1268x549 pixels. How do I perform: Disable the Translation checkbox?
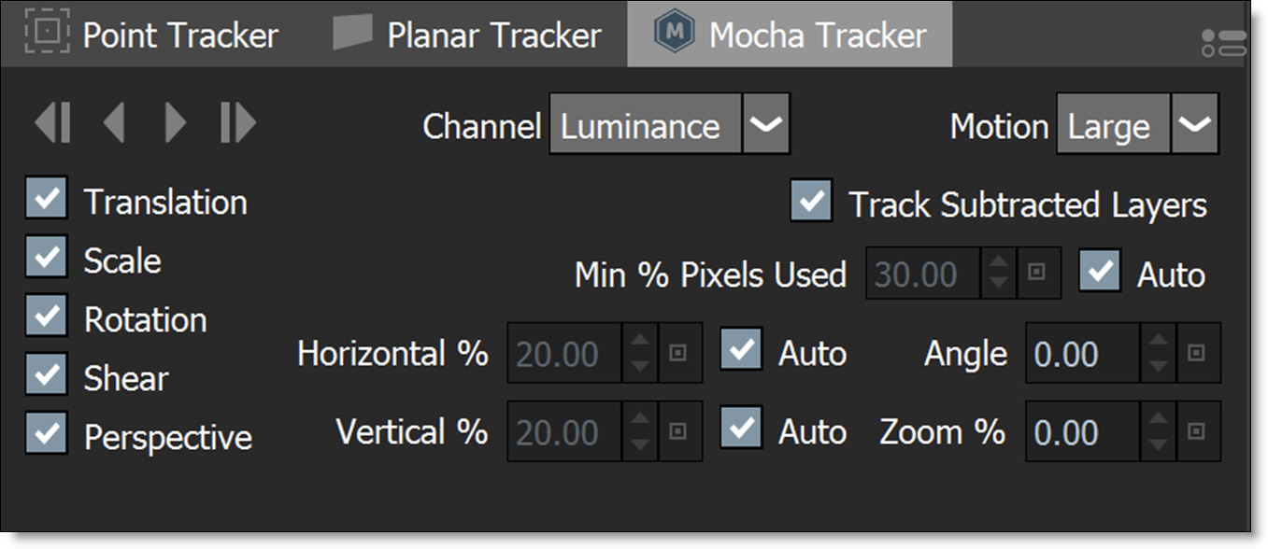[47, 200]
